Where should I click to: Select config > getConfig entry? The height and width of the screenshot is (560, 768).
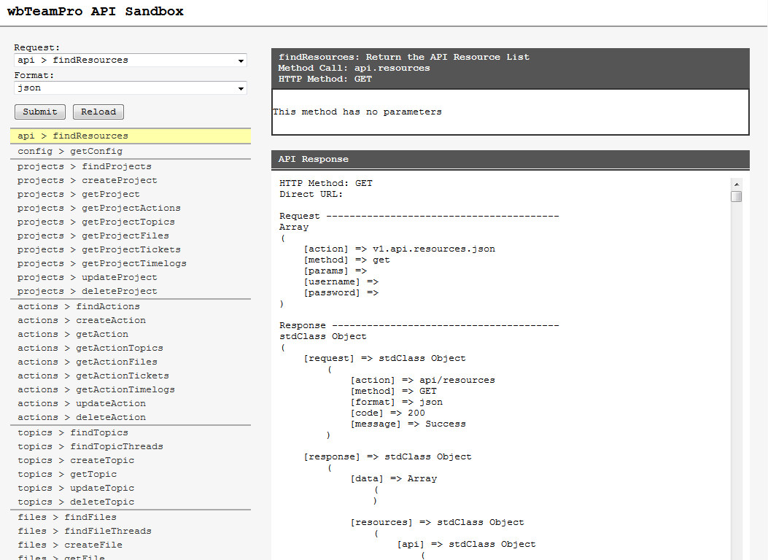coord(70,152)
